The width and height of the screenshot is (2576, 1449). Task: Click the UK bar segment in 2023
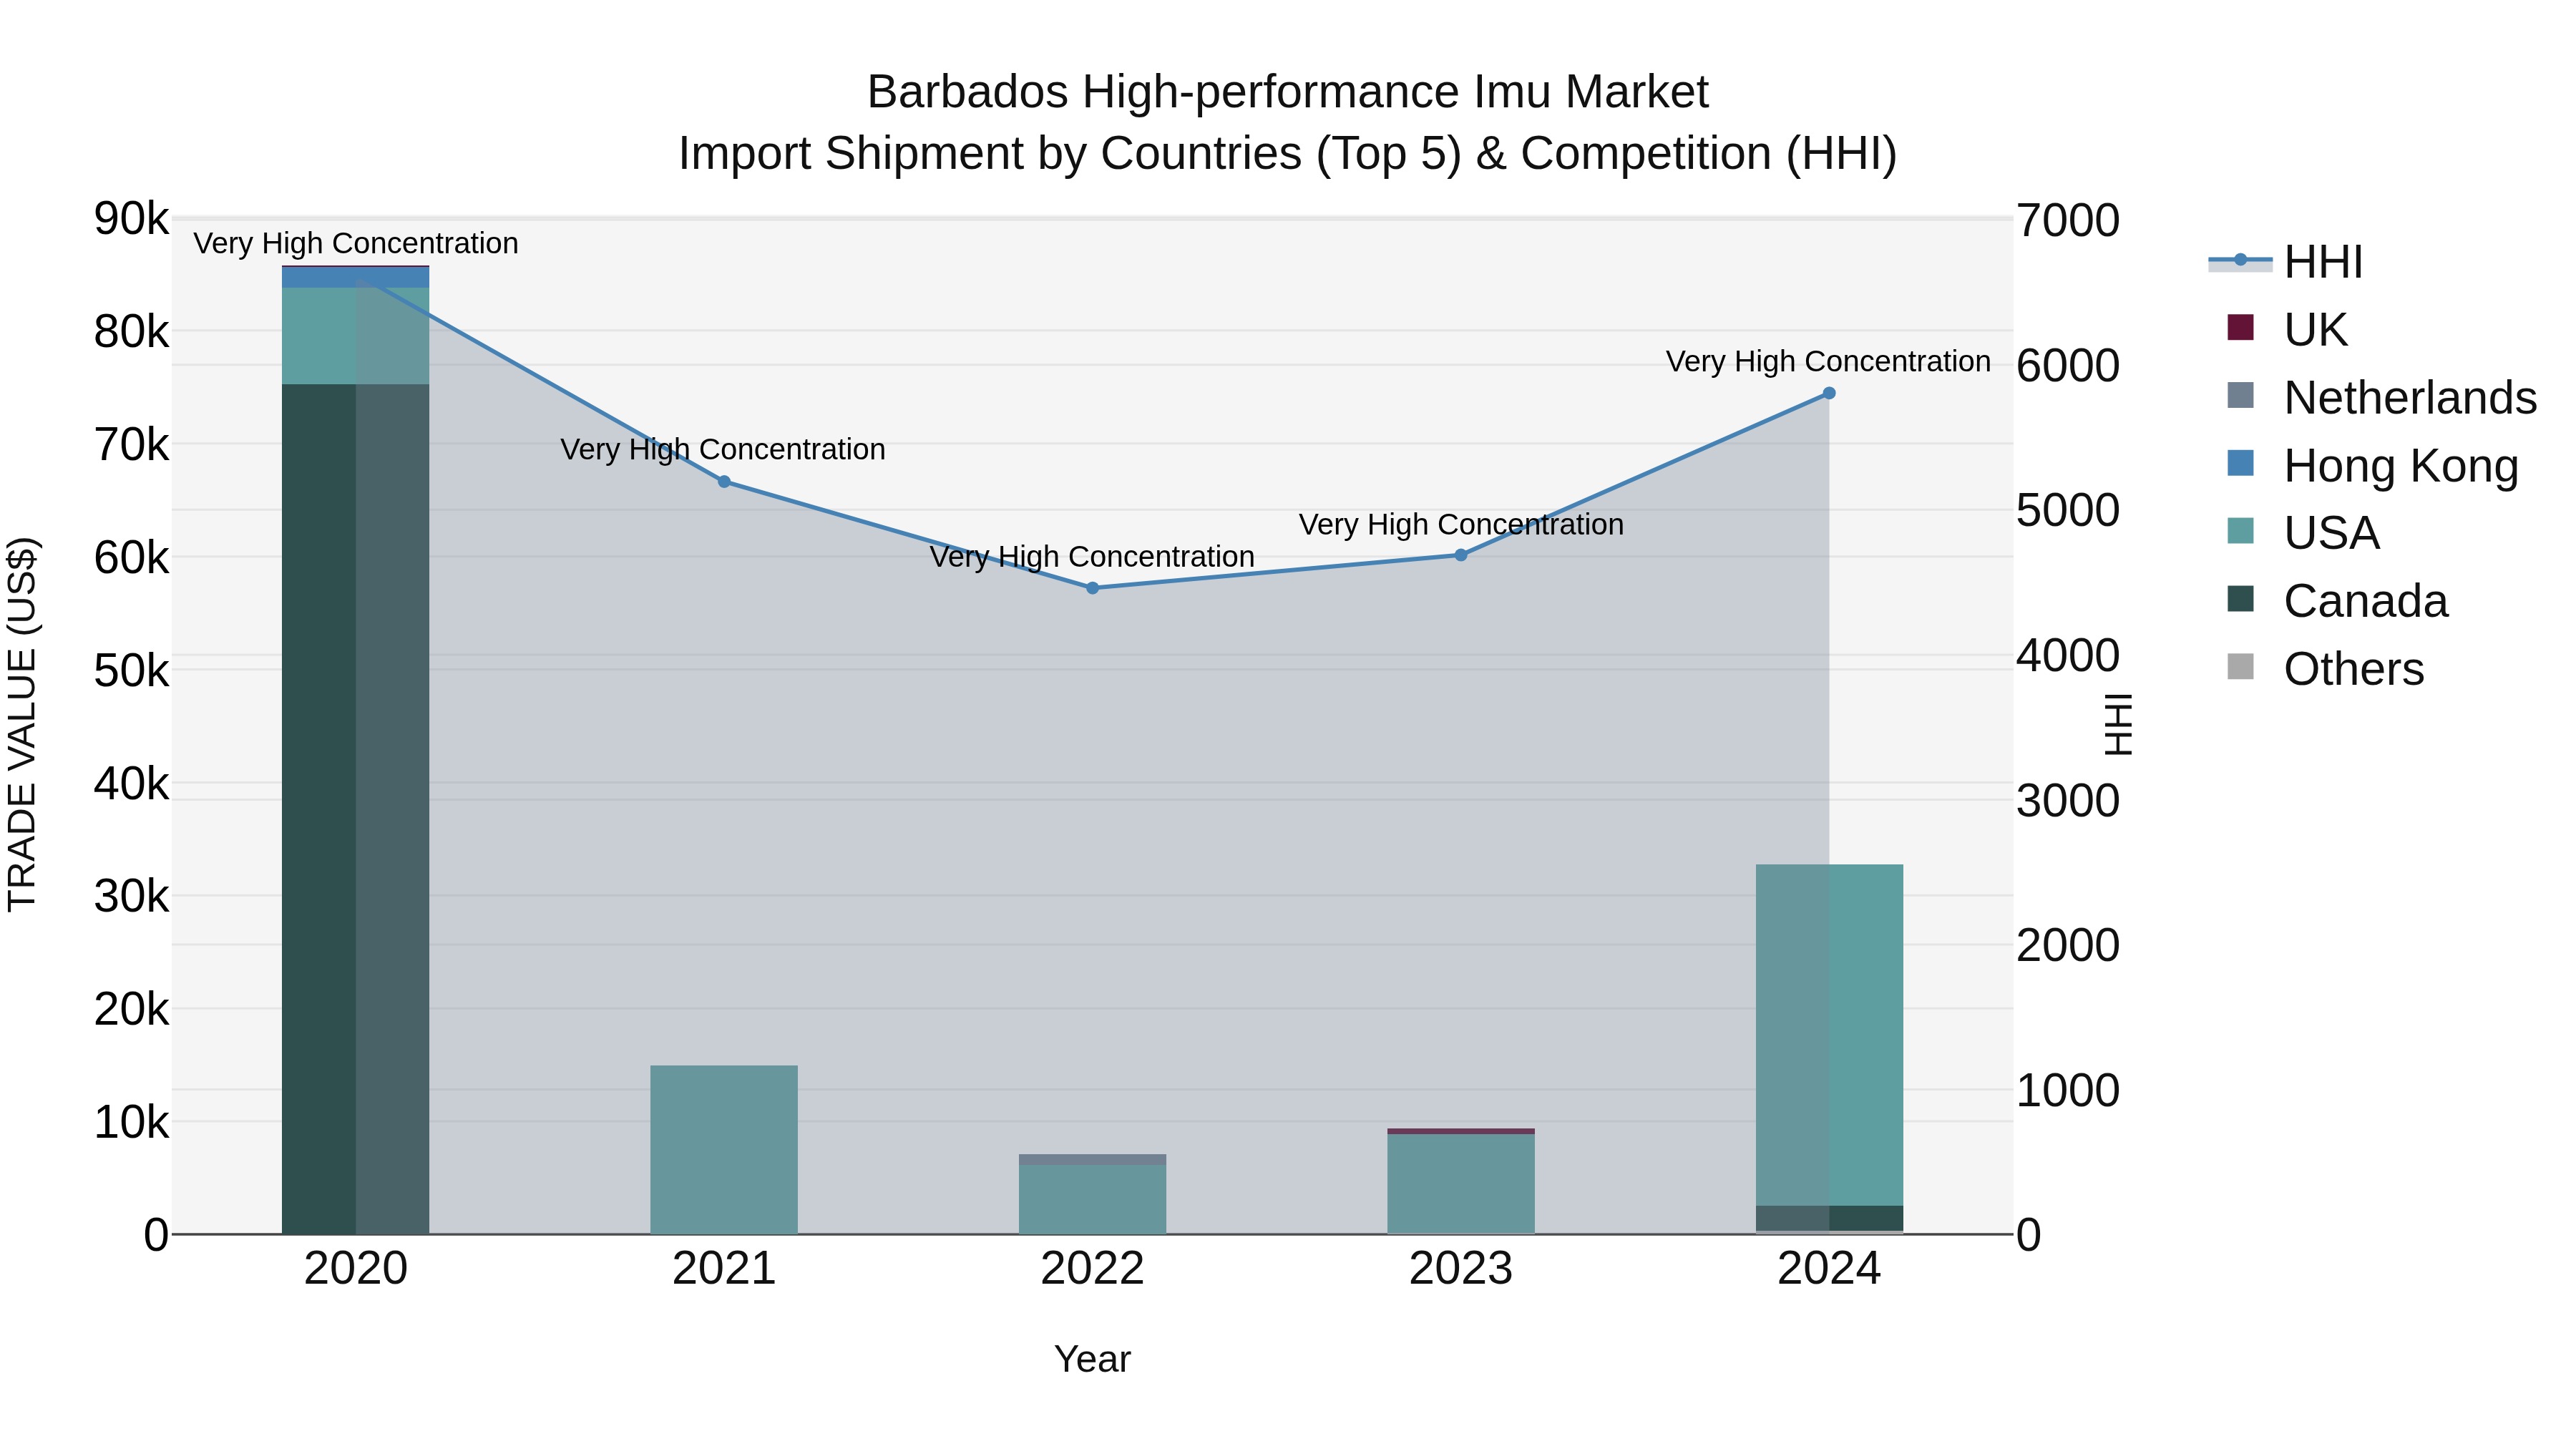[x=1461, y=1131]
